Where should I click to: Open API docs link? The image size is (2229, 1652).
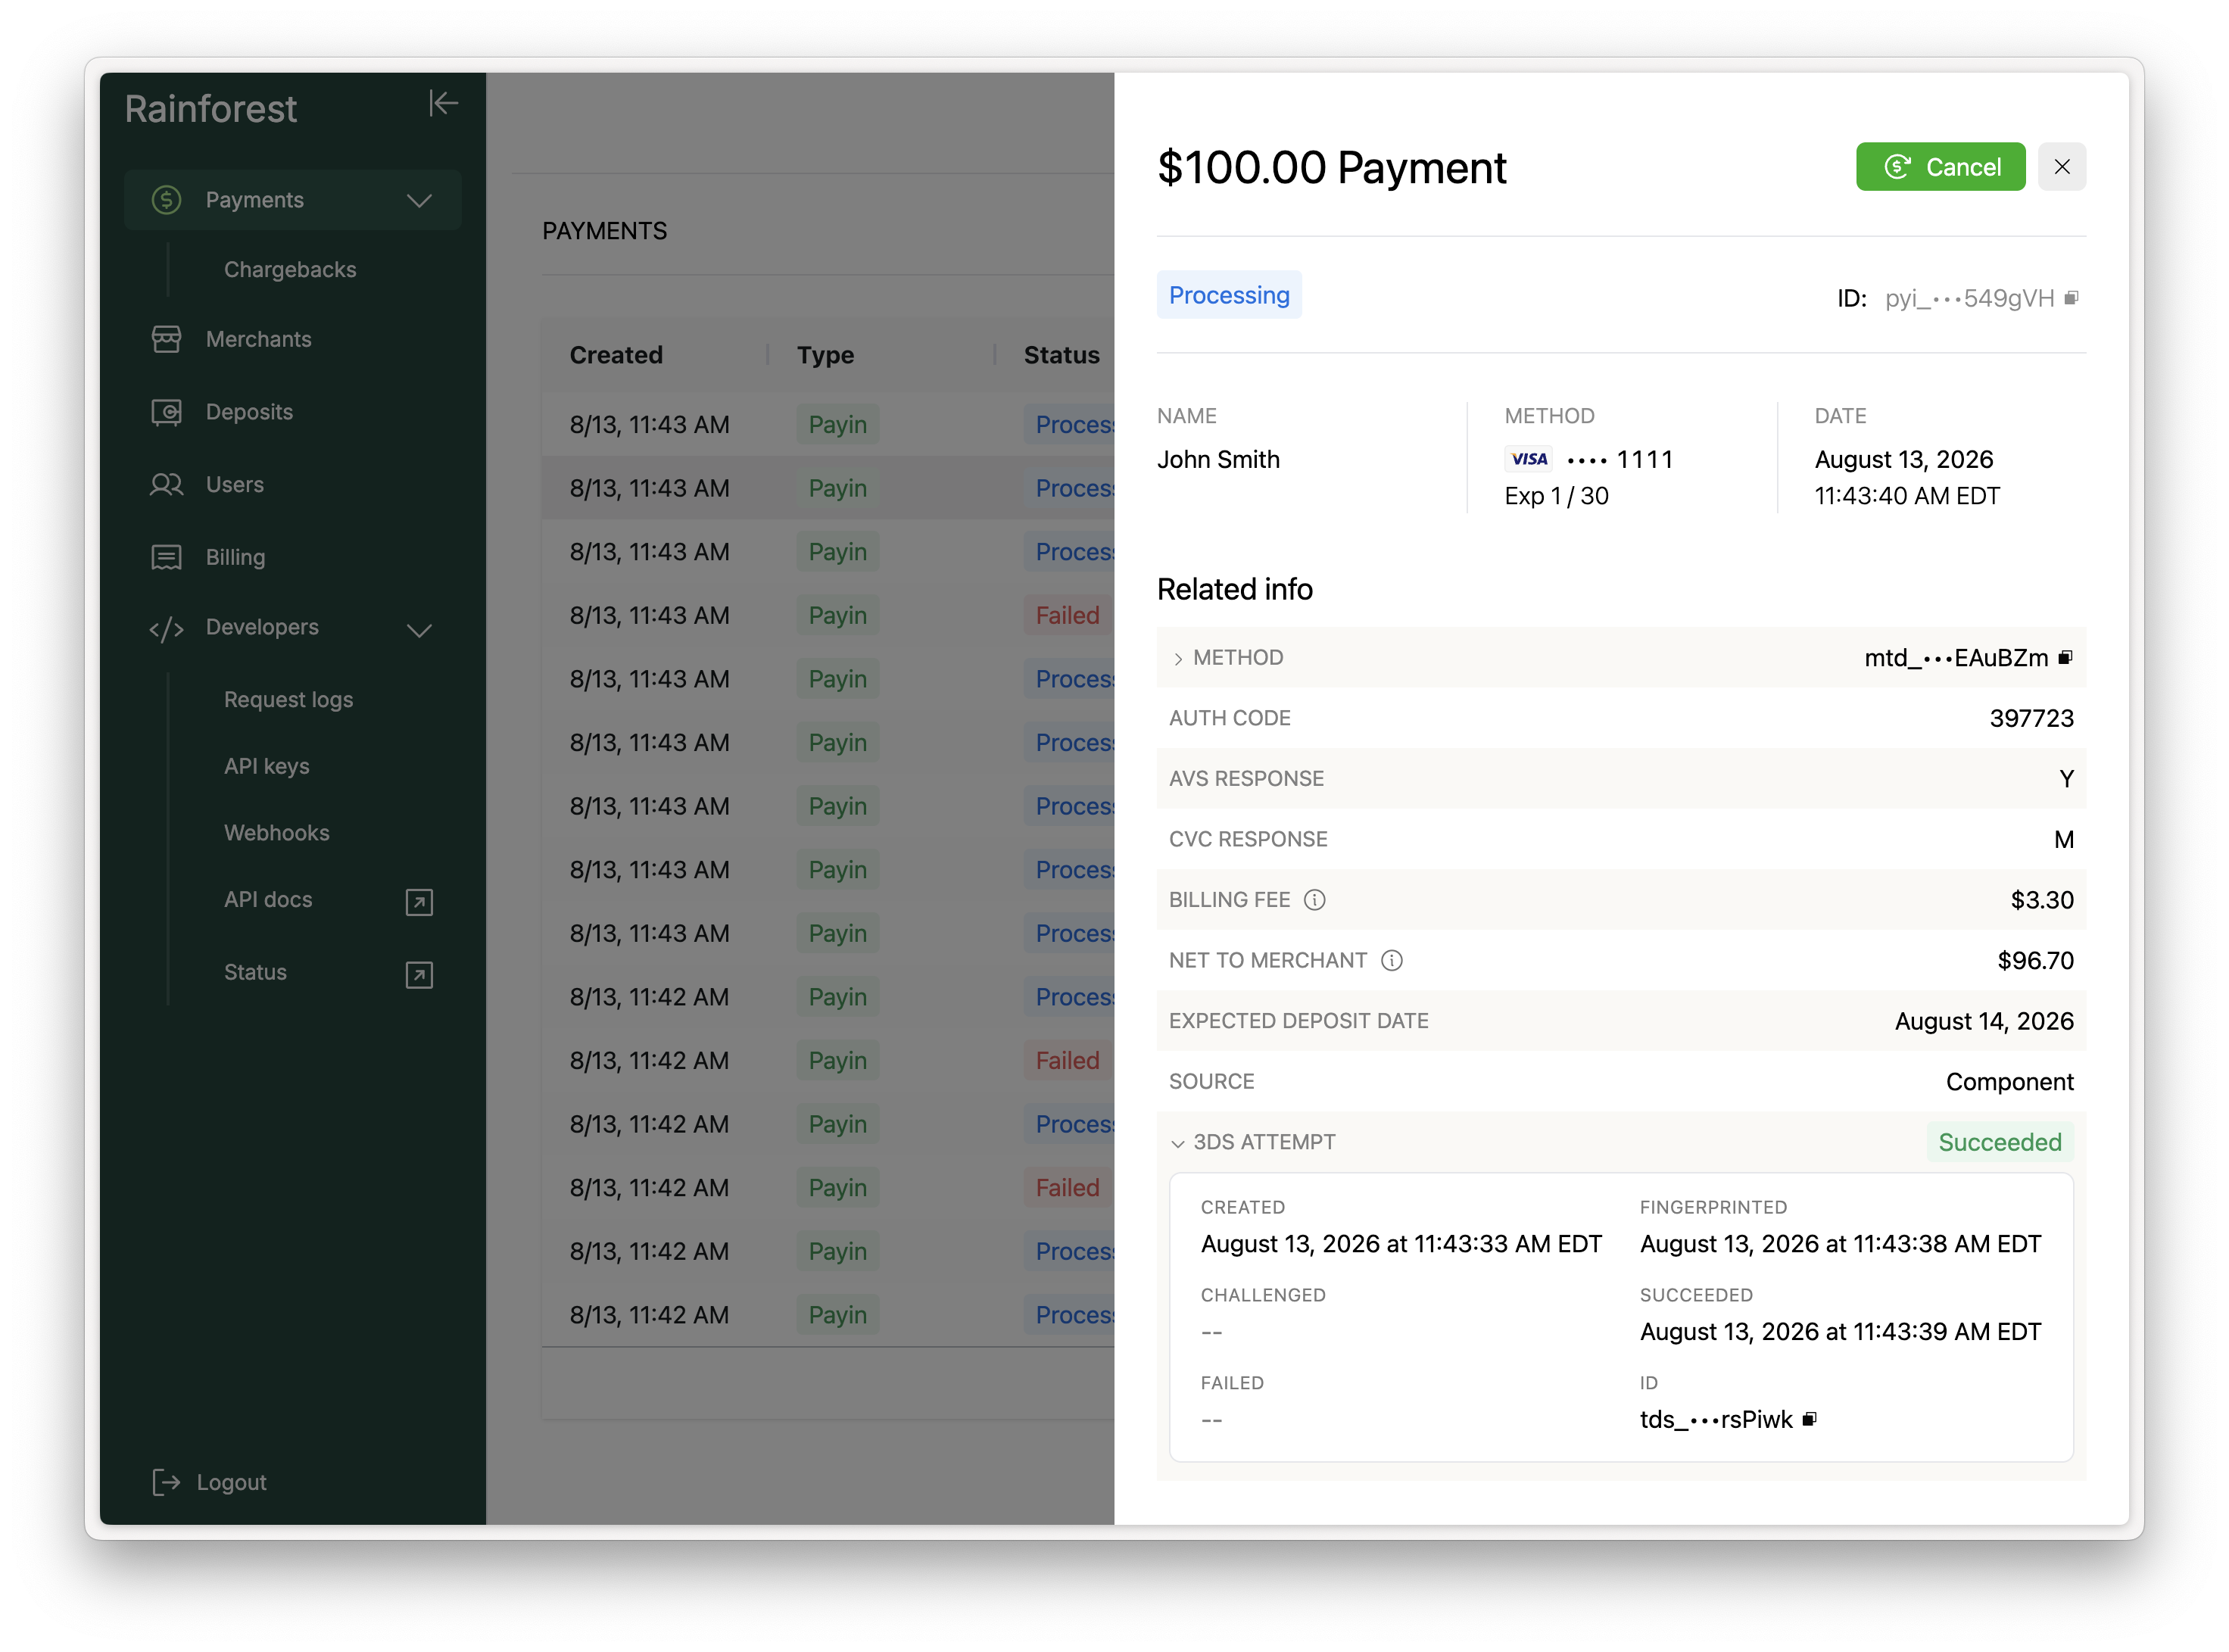(x=268, y=900)
